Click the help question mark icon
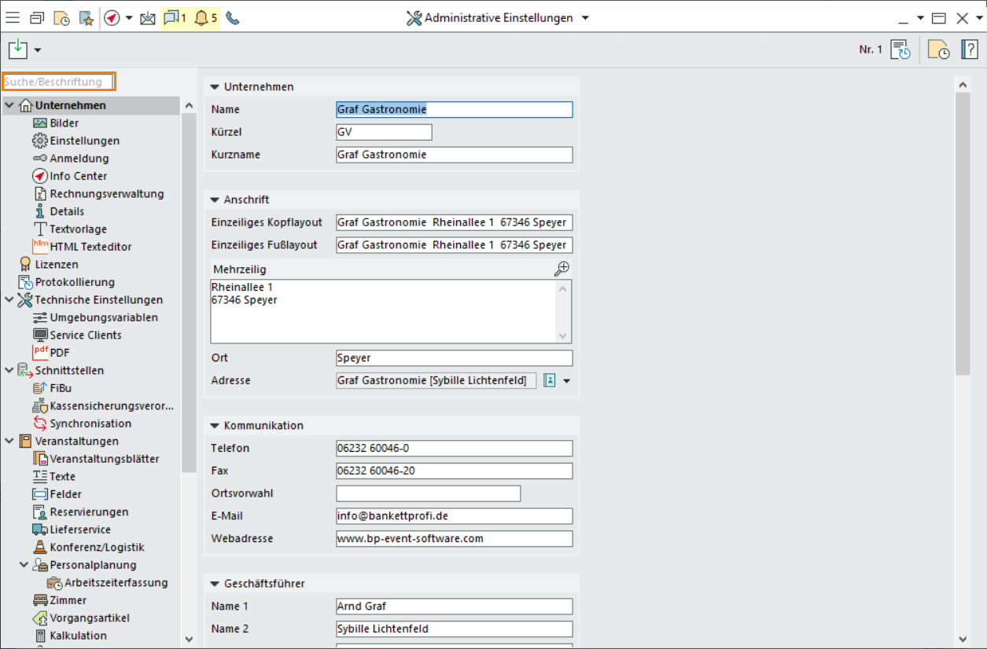Image resolution: width=987 pixels, height=649 pixels. pyautogui.click(x=969, y=49)
